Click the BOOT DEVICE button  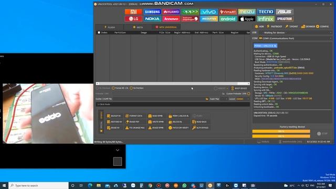point(239,88)
